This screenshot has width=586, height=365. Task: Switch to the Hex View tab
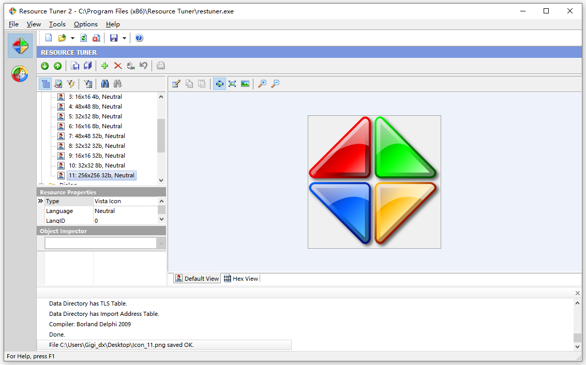tap(241, 278)
